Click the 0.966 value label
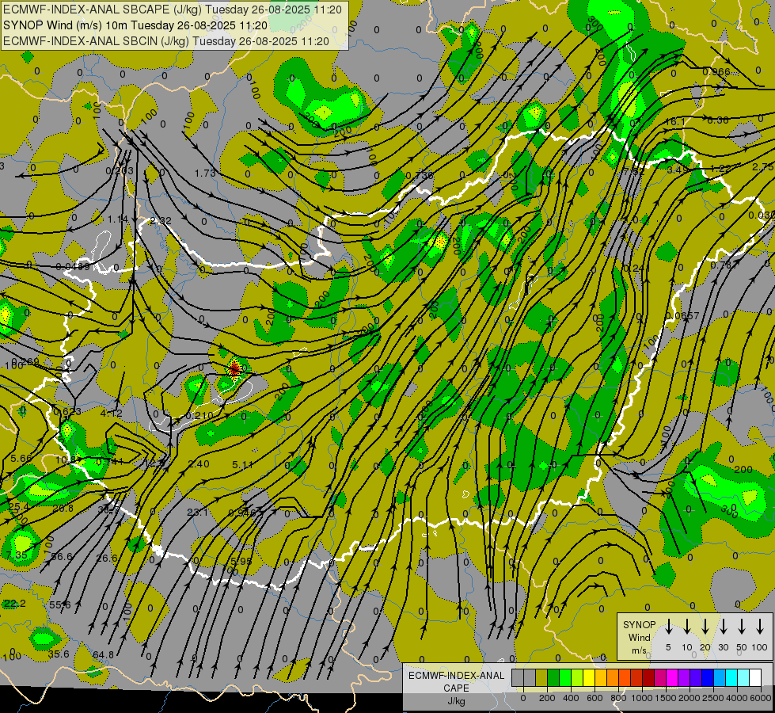This screenshot has width=775, height=713. pos(716,72)
